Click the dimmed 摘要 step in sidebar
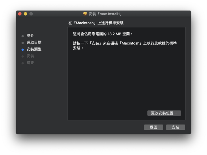 (30, 63)
